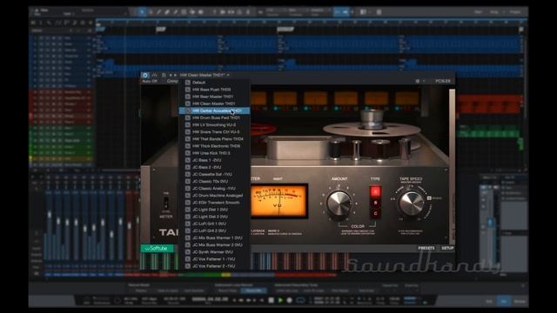The image size is (557, 313).
Task: Select JC EGtr Transient Smooth preset
Action: click(x=215, y=203)
